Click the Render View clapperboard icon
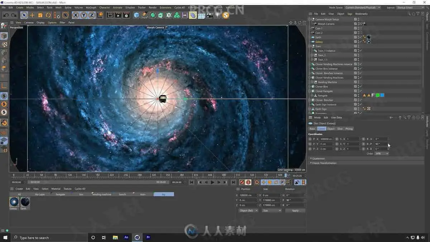Viewport: 430px width, 242px height. click(x=110, y=15)
